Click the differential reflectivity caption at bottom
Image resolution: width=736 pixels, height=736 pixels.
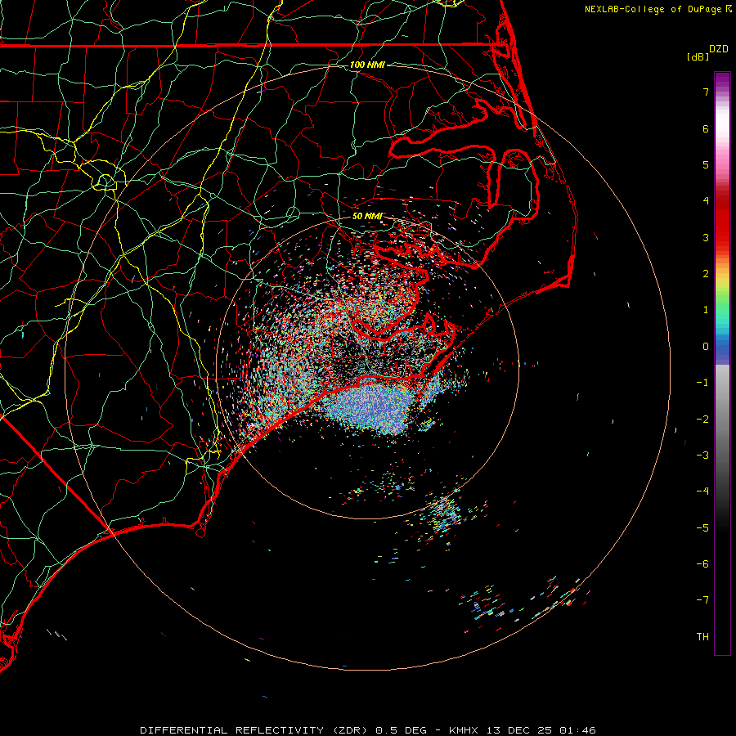point(368,730)
